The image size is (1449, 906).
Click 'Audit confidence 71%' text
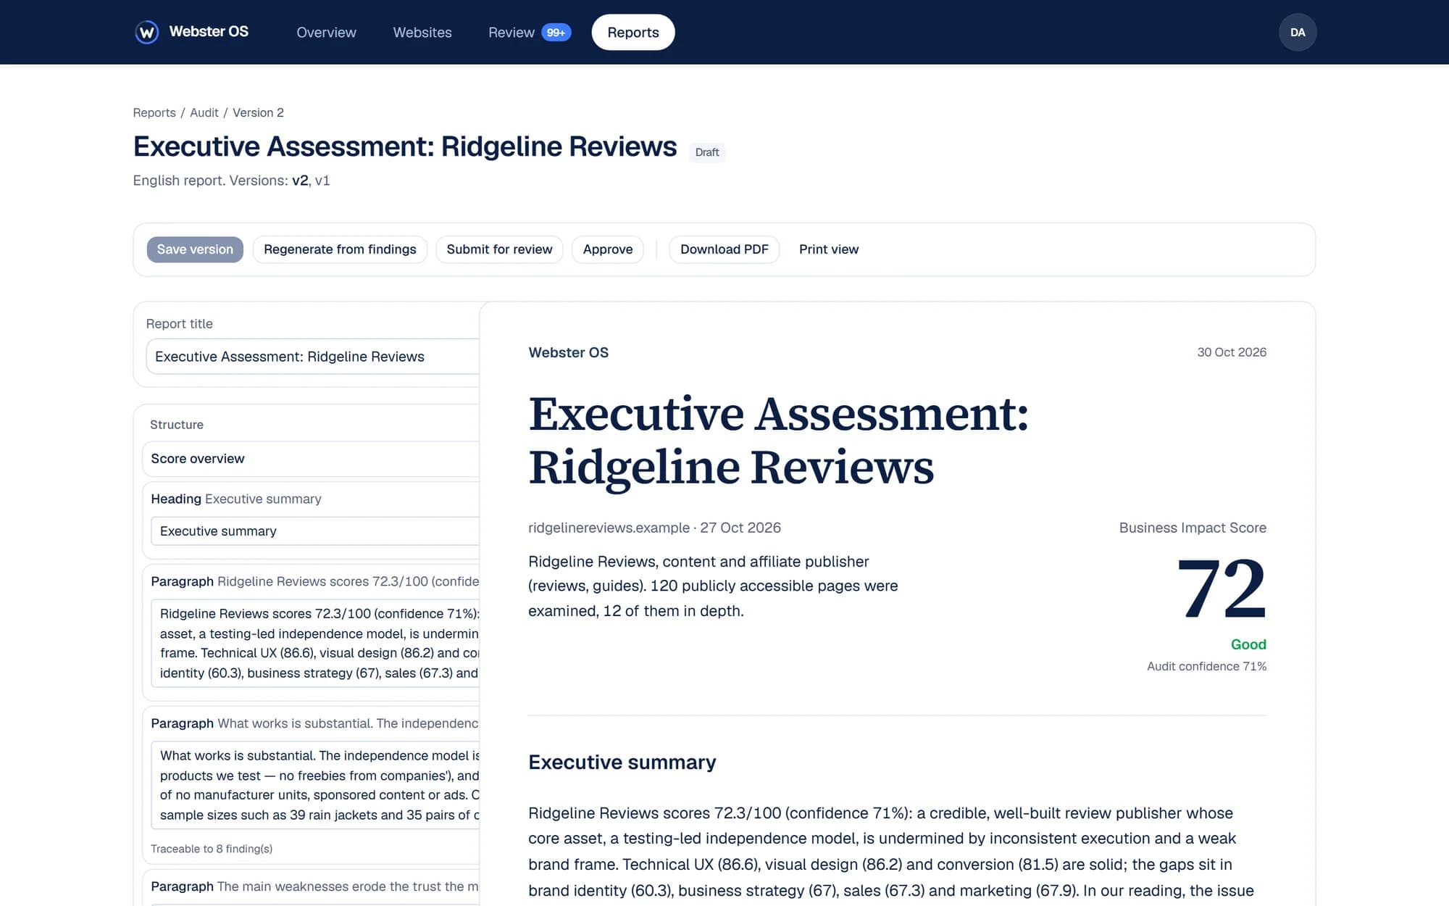pyautogui.click(x=1206, y=666)
